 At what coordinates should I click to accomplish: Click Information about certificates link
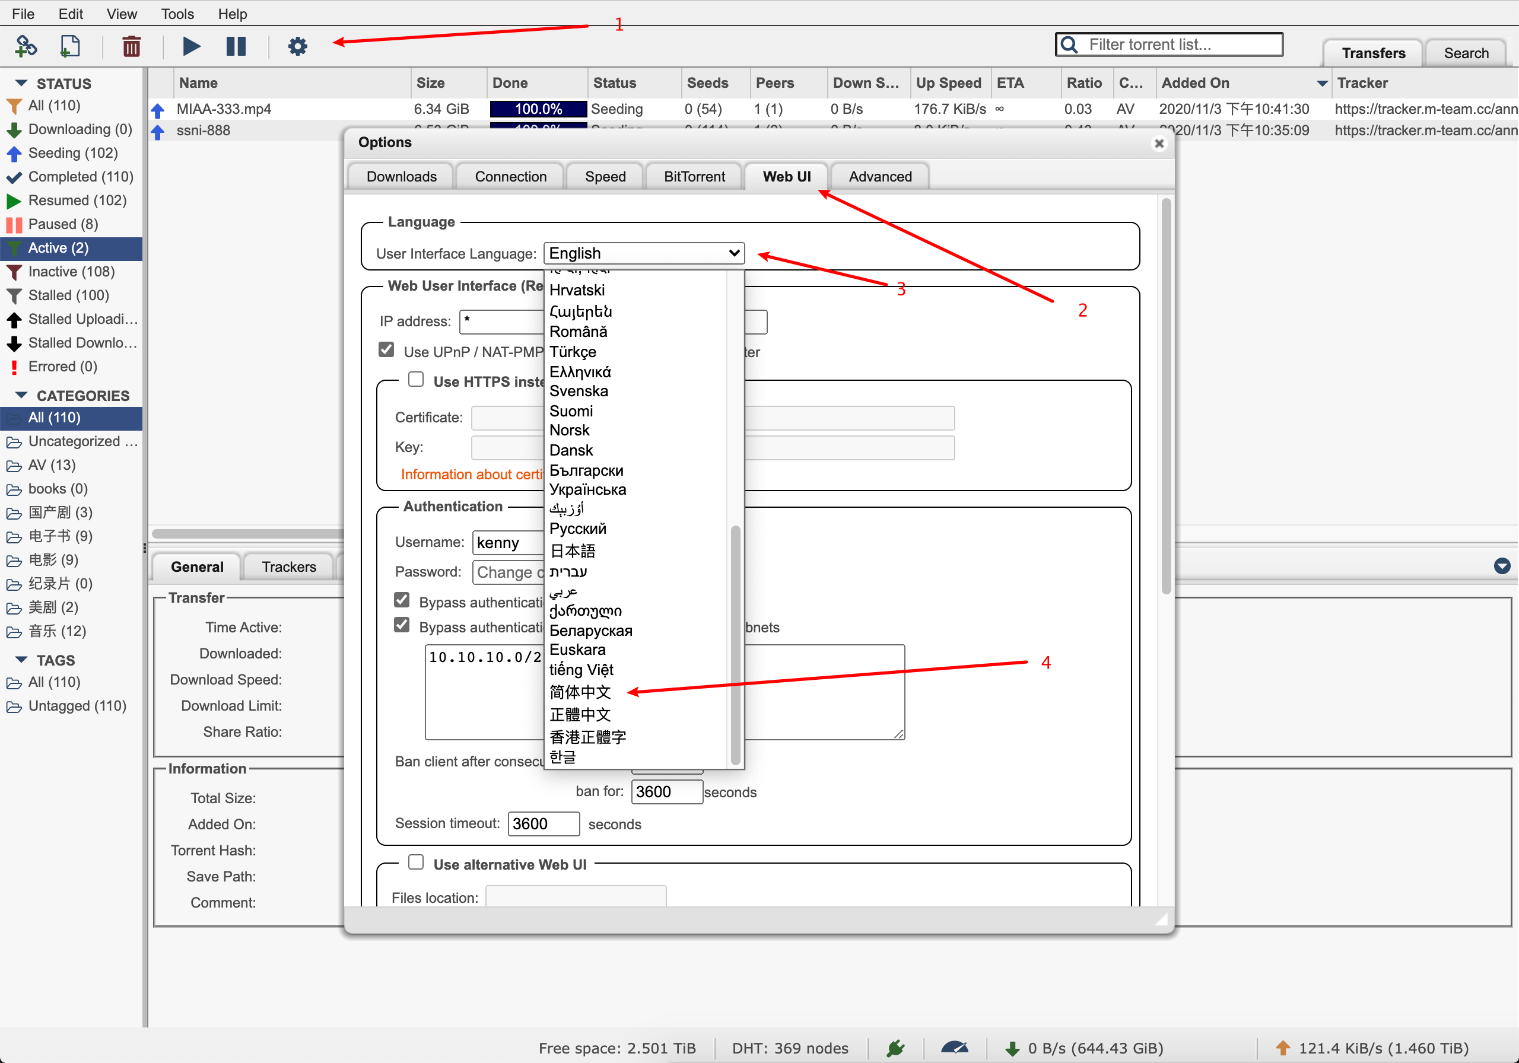pyautogui.click(x=472, y=475)
